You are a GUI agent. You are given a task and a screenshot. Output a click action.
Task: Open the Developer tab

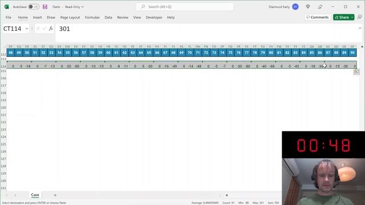coord(154,18)
